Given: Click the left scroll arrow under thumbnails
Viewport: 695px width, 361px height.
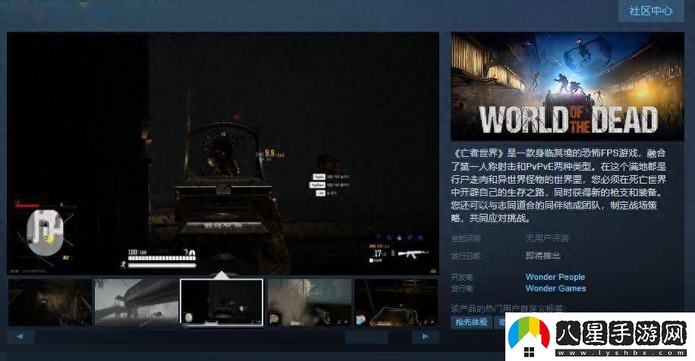Looking at the screenshot, I should point(20,336).
